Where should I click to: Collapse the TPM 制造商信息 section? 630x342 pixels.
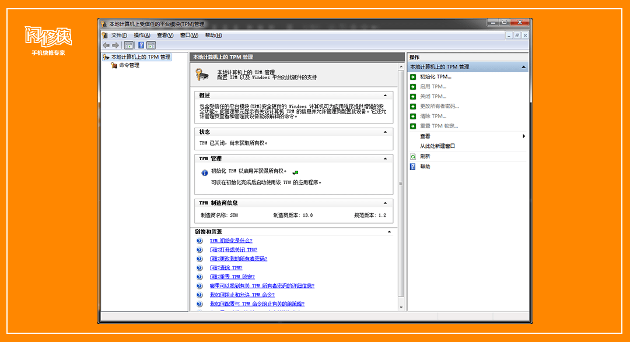(385, 203)
